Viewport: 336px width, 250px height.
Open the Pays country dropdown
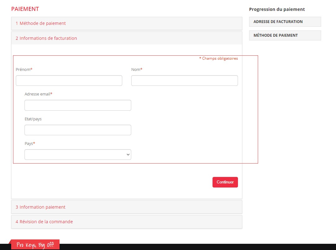point(78,155)
